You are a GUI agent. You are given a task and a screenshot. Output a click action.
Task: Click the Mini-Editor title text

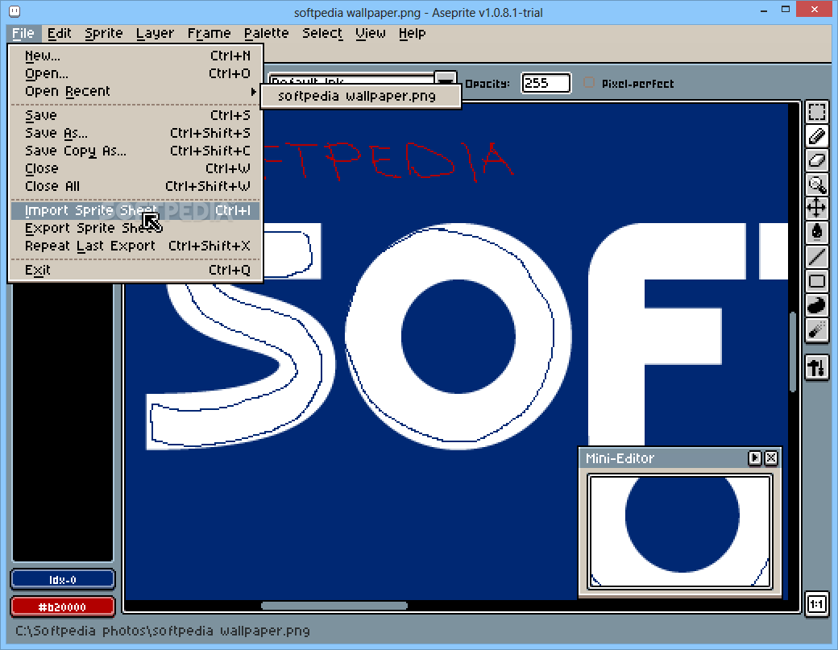620,458
